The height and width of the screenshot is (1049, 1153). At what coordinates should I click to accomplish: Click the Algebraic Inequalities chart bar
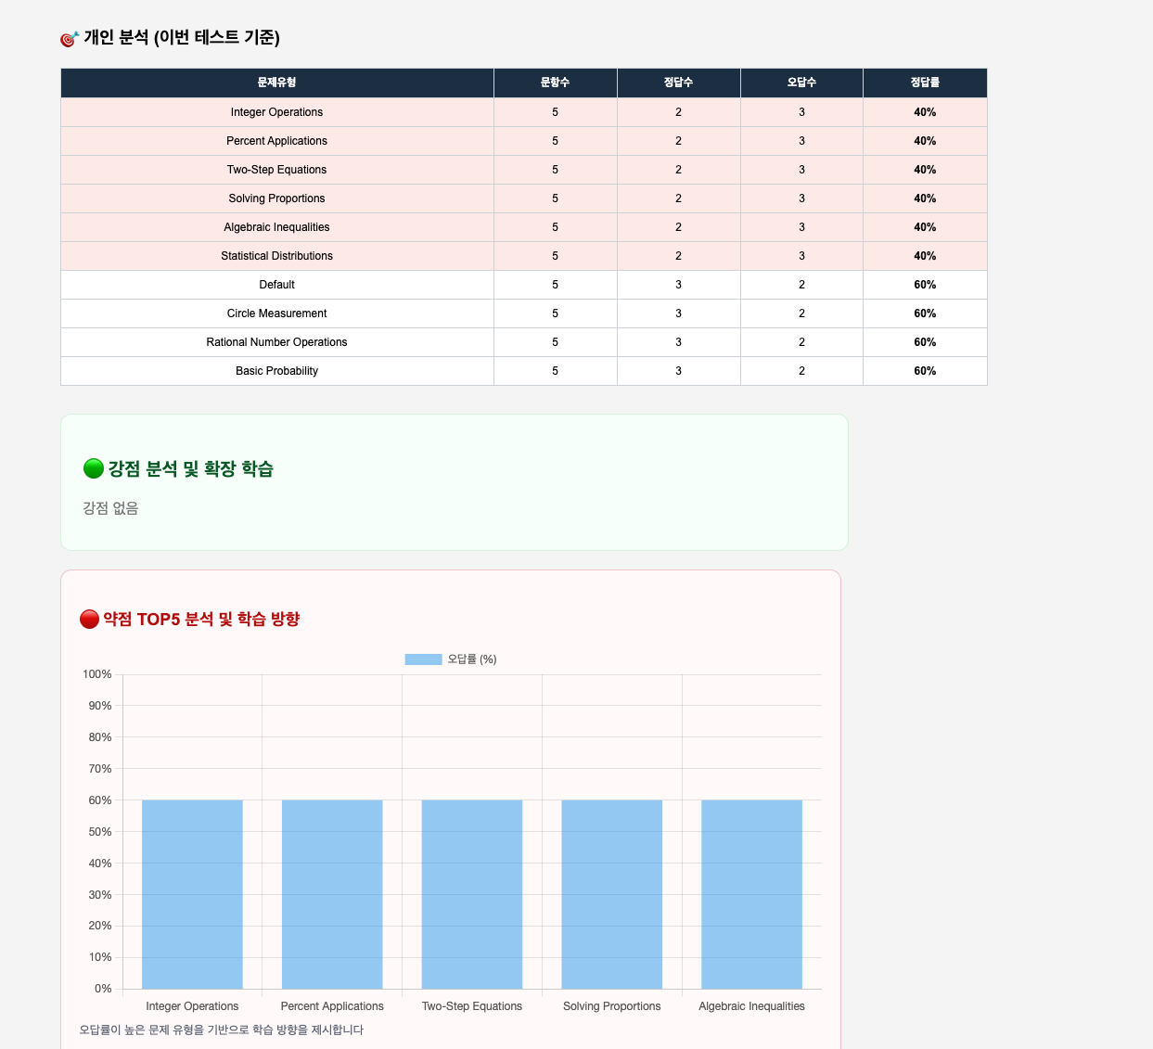752,894
